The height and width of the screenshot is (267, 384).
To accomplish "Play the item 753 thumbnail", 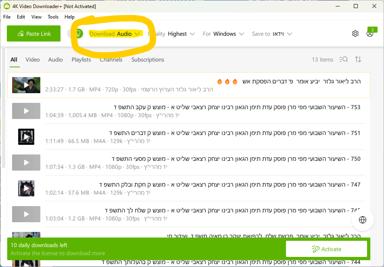I will coord(26,111).
